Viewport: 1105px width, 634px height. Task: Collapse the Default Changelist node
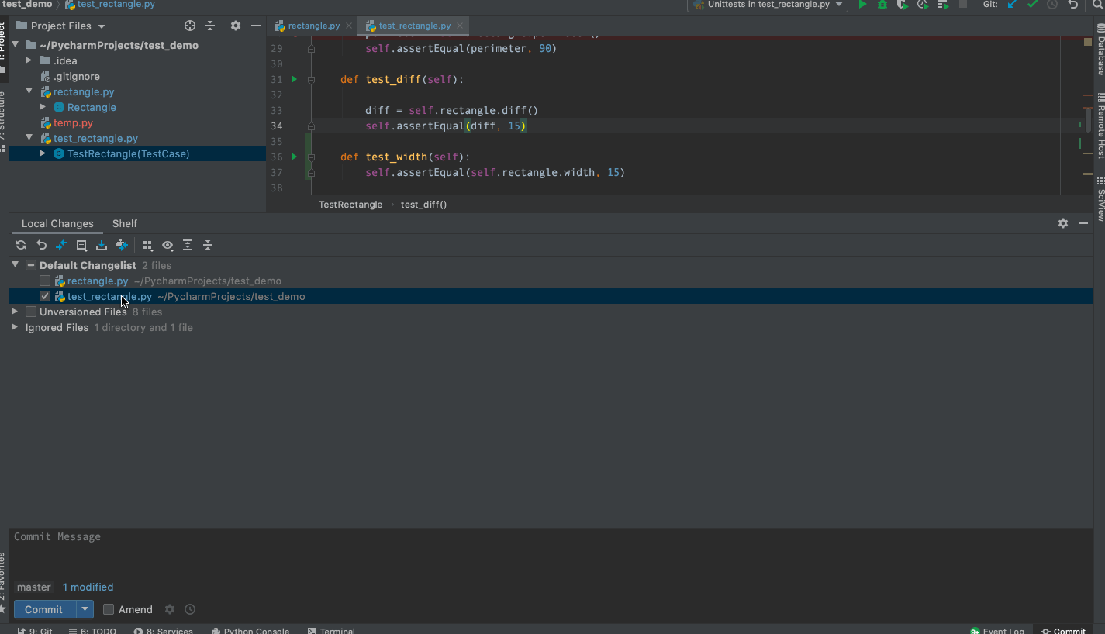coord(16,265)
